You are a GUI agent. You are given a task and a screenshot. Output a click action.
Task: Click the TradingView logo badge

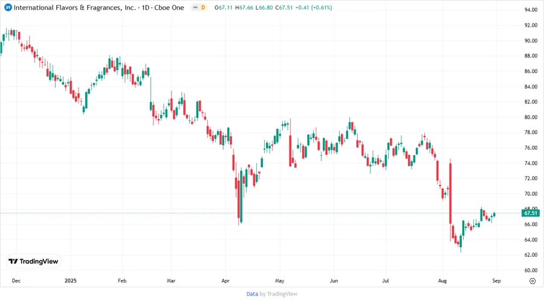tap(34, 261)
